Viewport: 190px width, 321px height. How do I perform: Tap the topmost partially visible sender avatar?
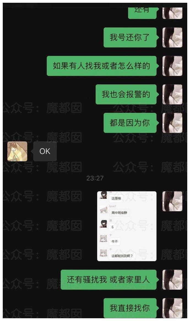click(172, 13)
